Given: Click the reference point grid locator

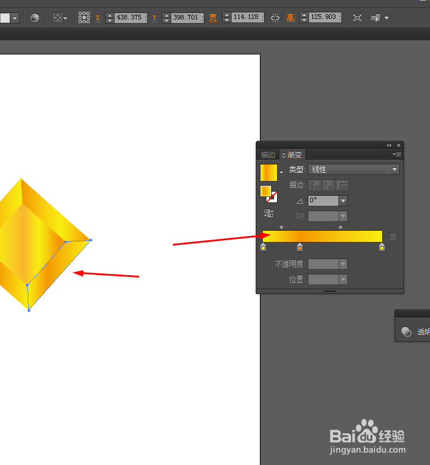Looking at the screenshot, I should [84, 18].
